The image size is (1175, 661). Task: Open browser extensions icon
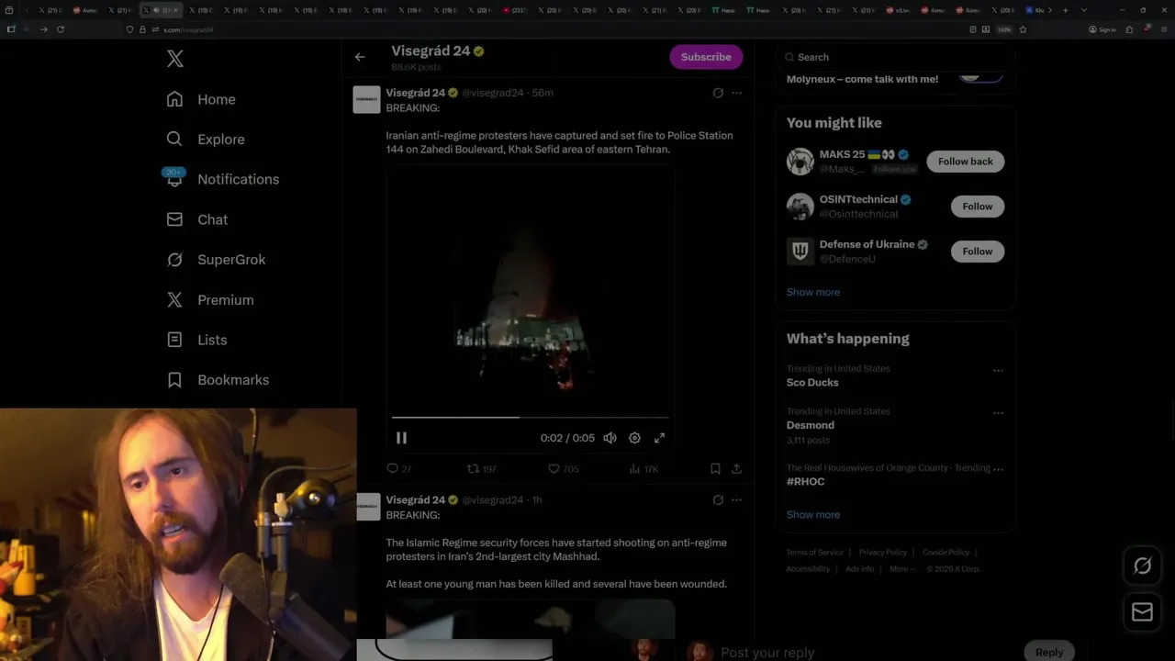1129,29
